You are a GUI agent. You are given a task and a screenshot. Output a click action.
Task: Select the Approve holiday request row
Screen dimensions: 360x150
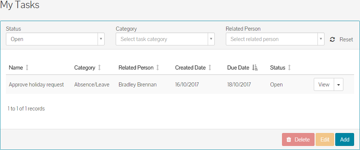36,85
